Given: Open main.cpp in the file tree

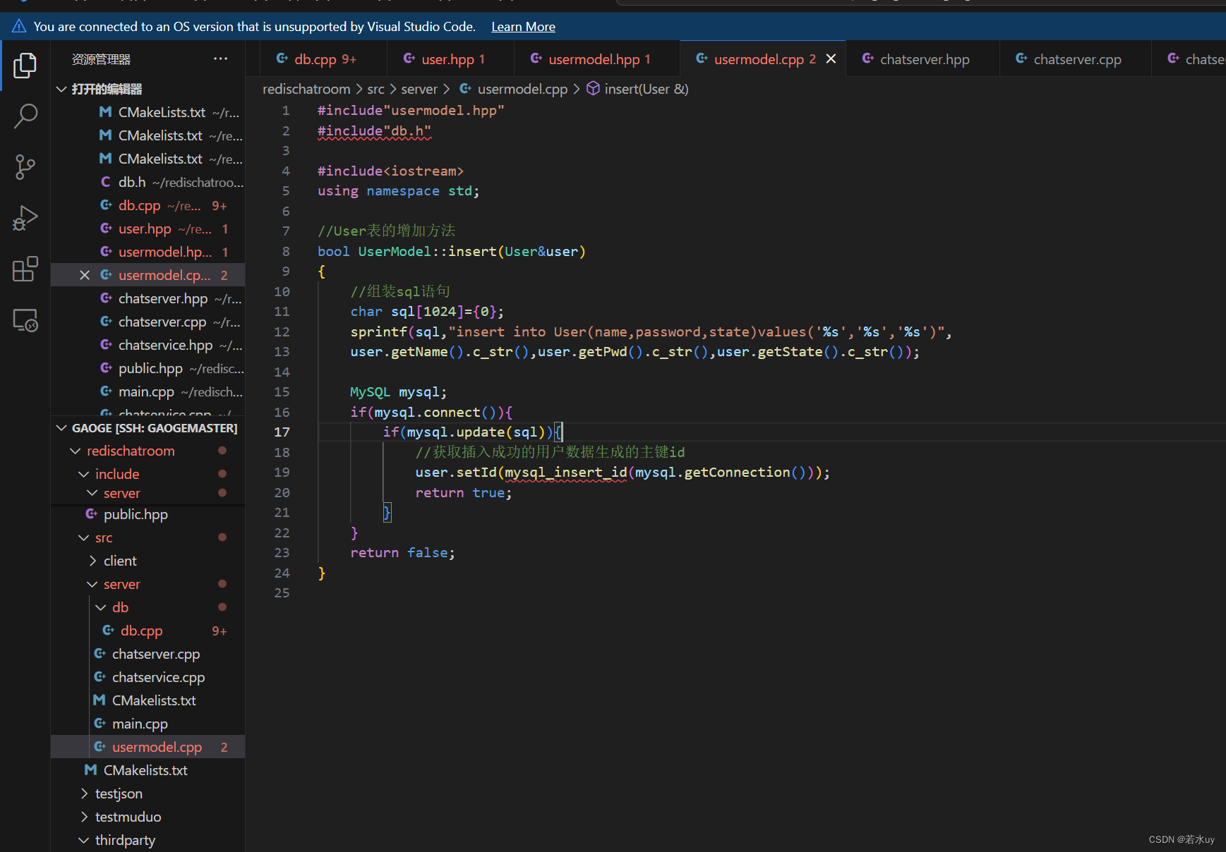Looking at the screenshot, I should pyautogui.click(x=148, y=724).
